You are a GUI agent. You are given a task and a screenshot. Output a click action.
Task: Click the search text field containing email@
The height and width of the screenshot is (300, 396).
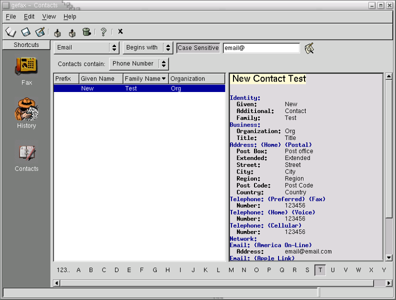point(261,48)
